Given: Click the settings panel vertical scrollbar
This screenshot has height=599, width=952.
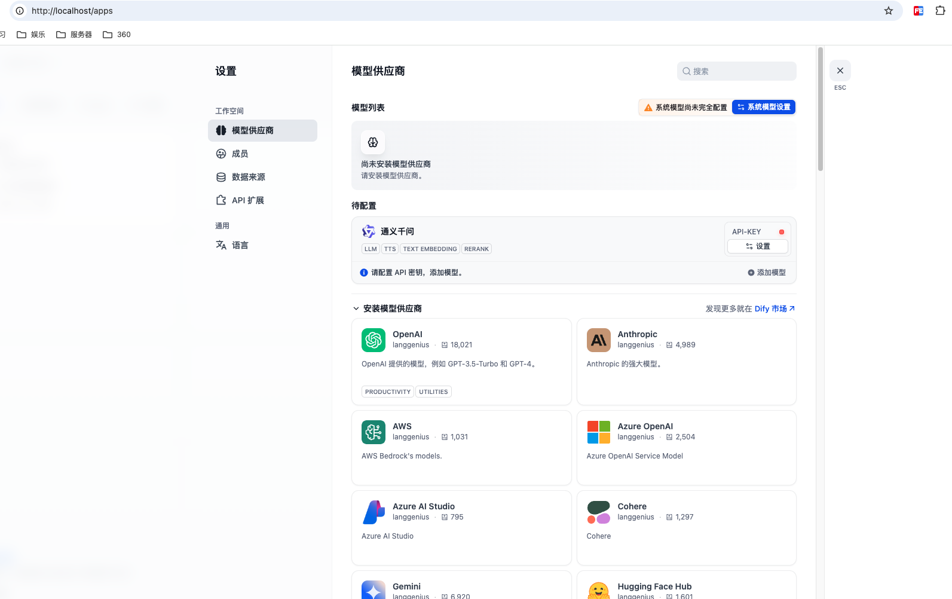Looking at the screenshot, I should click(x=821, y=109).
